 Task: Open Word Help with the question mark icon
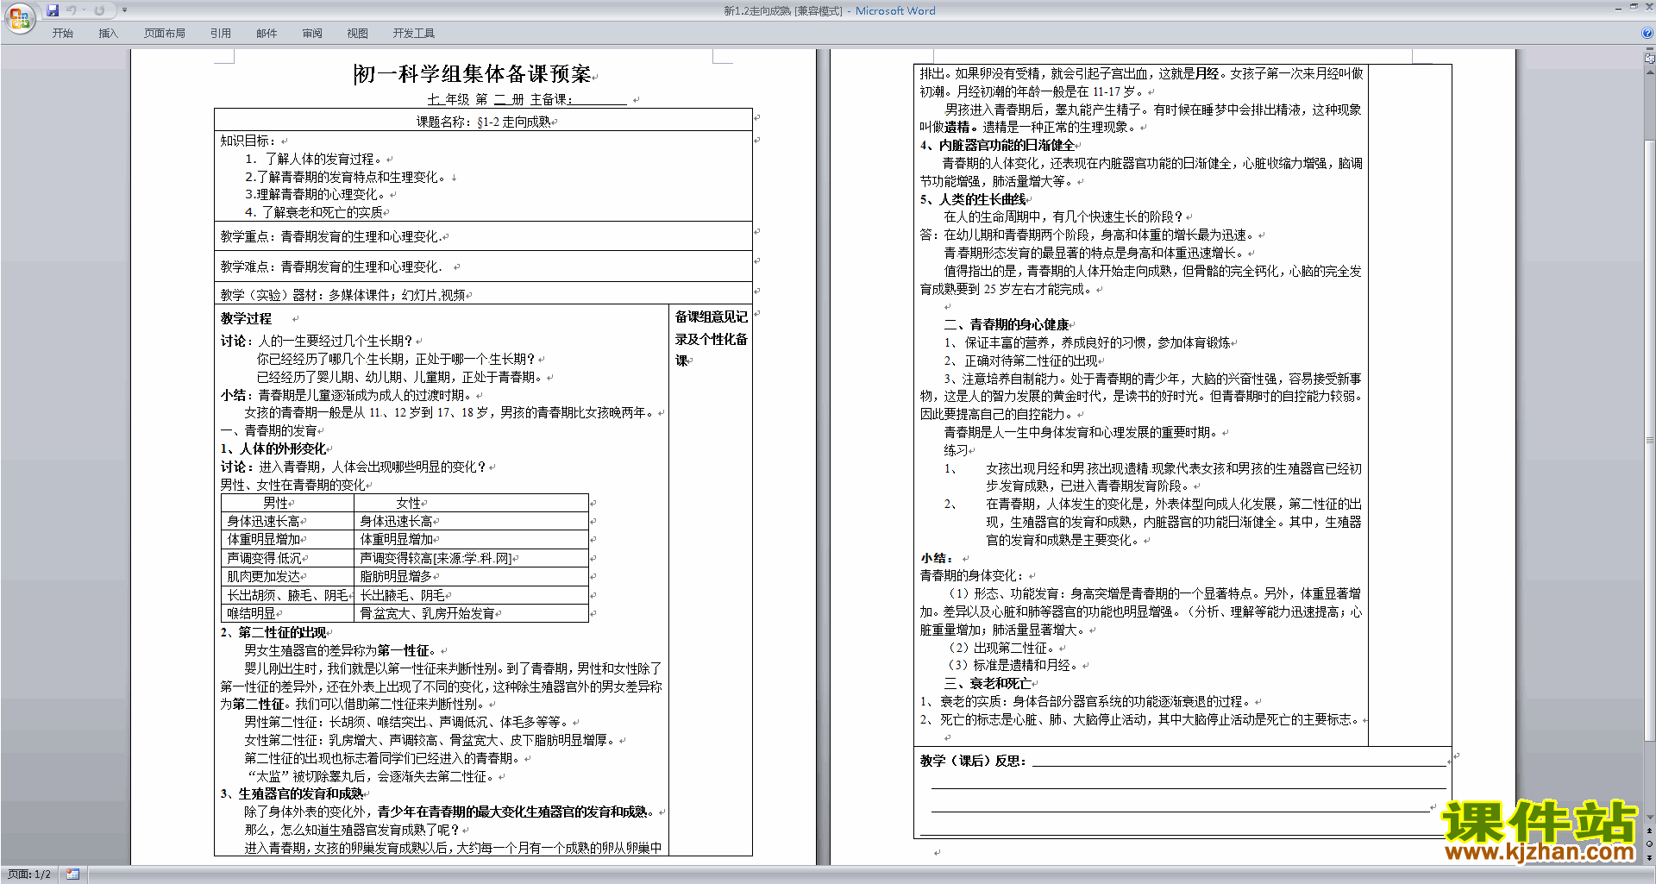[x=1647, y=34]
